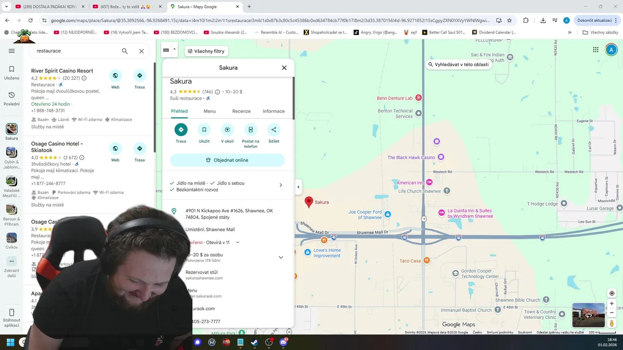
Task: Open the Street View layers thumbnail
Action: click(588, 315)
